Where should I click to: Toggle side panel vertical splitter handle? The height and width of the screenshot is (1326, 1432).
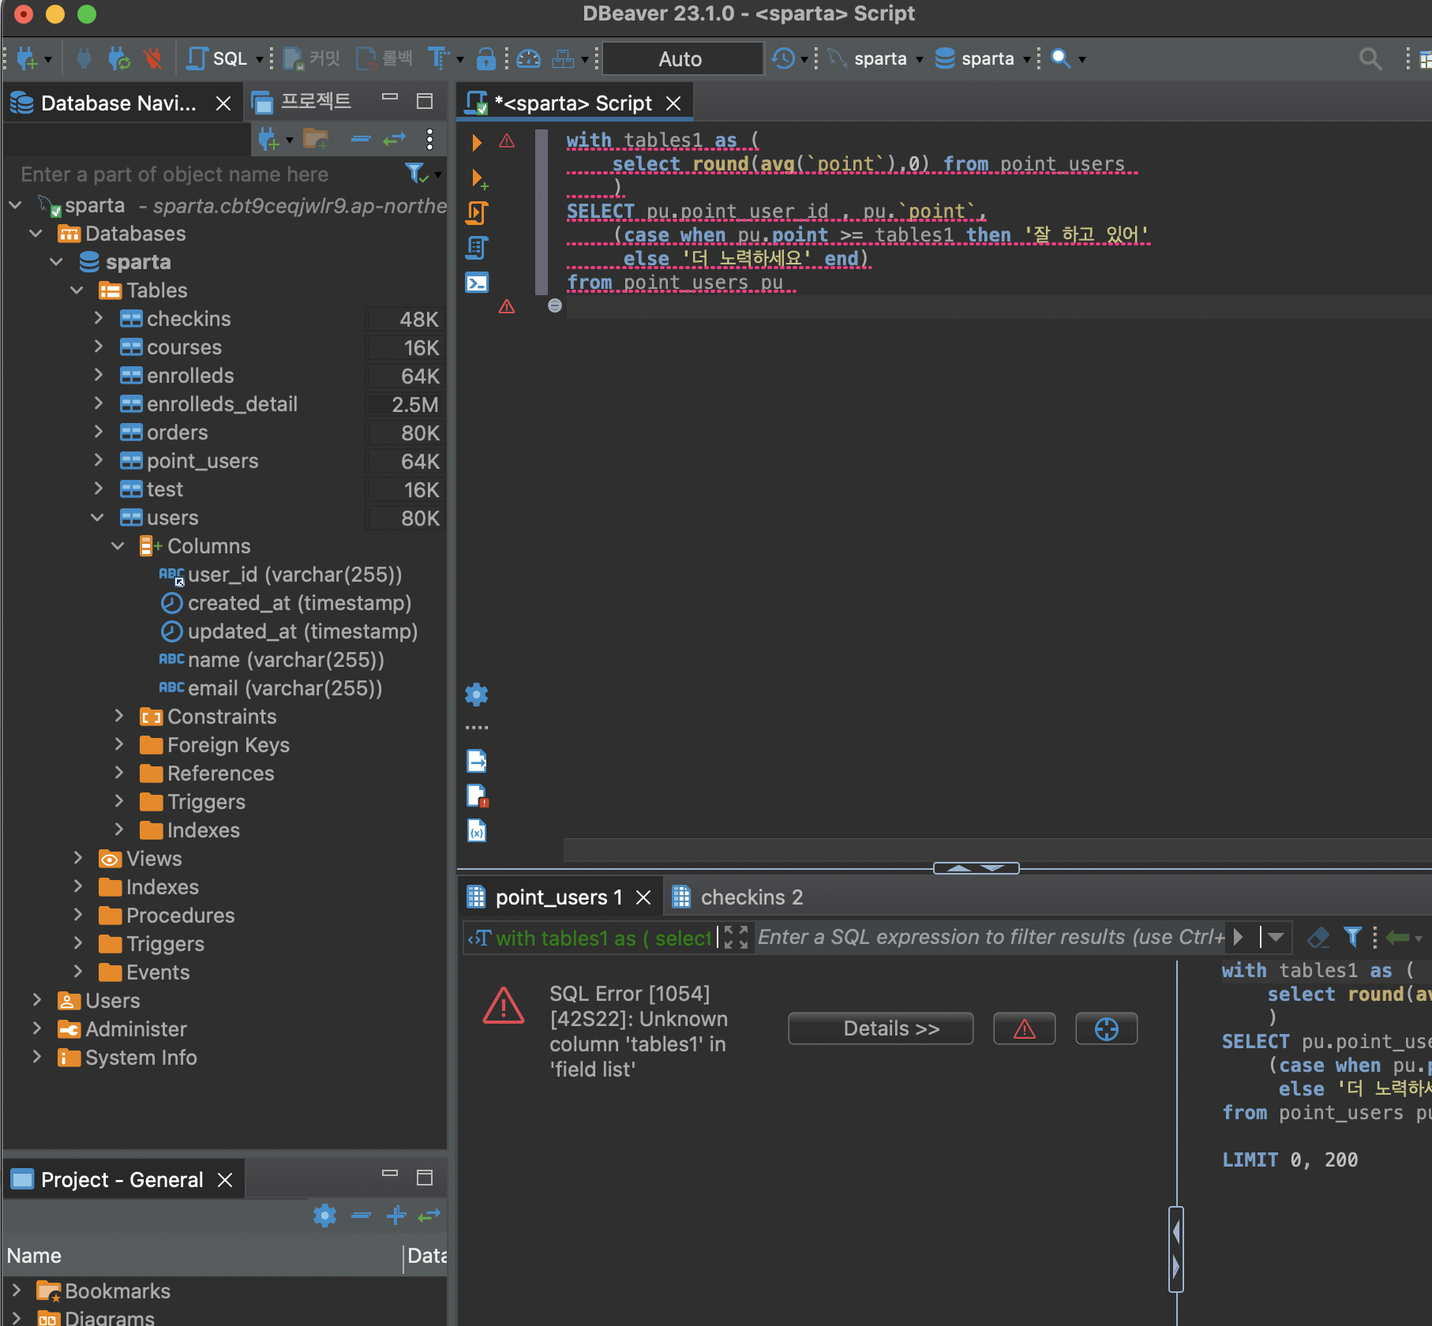1175,1249
